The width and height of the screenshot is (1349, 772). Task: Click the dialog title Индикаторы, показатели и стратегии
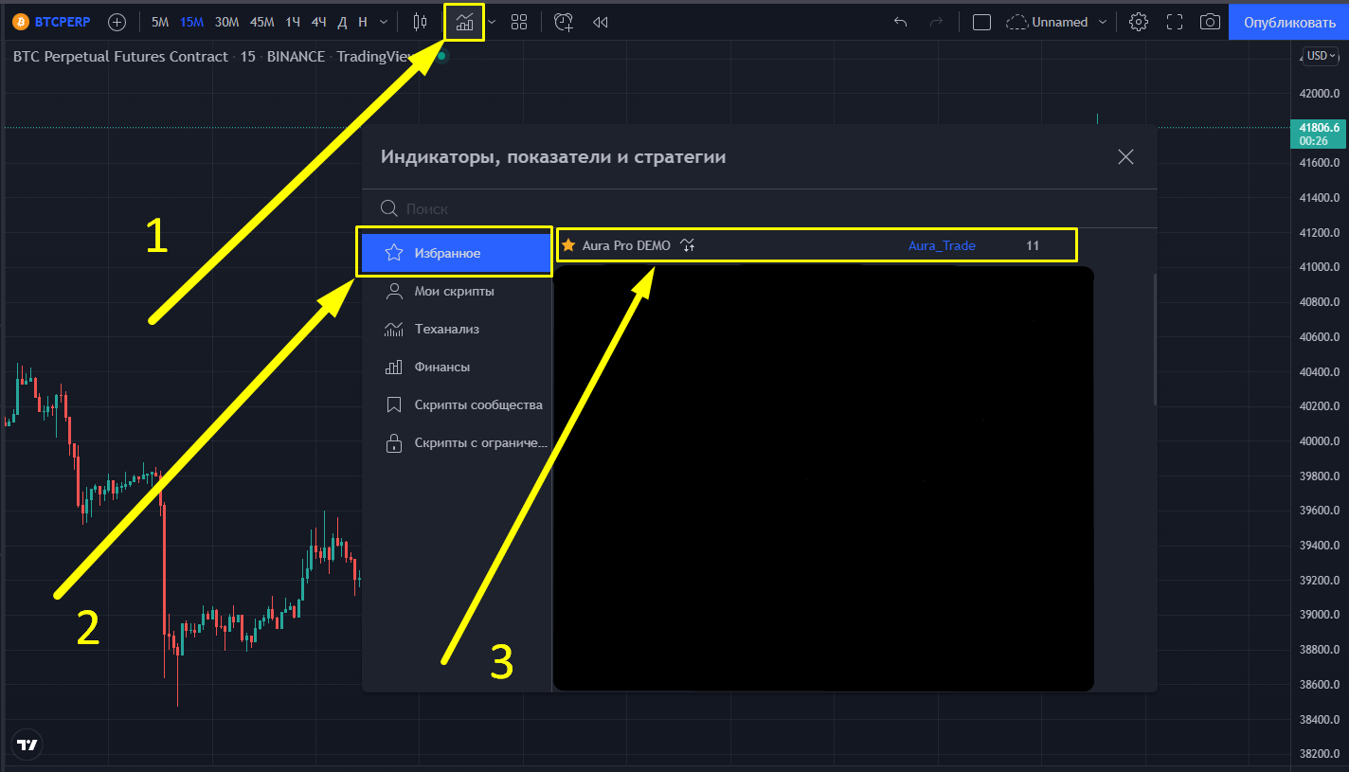(x=553, y=157)
